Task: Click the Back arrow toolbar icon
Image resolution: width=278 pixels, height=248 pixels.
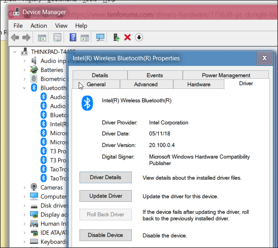Action: click(15, 38)
